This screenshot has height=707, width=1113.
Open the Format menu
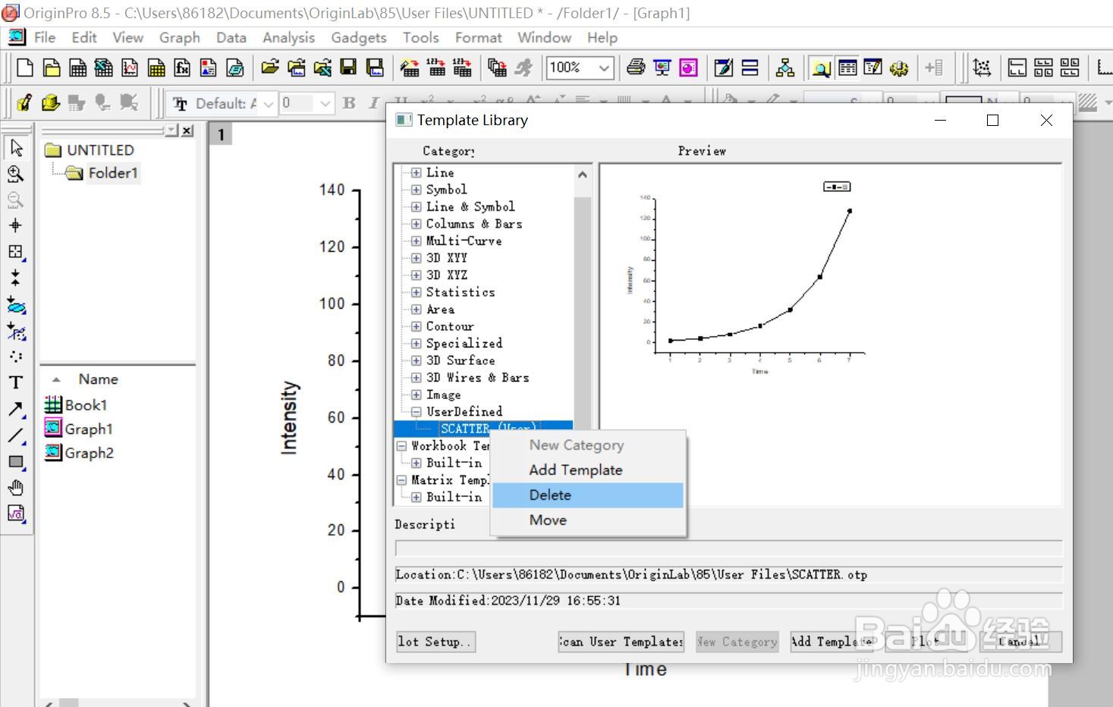(478, 38)
